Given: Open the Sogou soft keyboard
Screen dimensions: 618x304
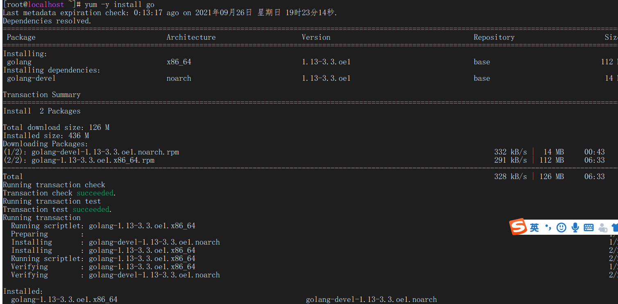Looking at the screenshot, I should coord(589,227).
